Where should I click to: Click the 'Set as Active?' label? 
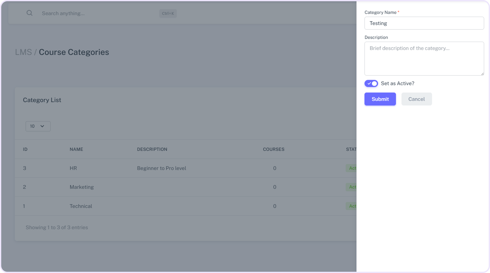pyautogui.click(x=397, y=84)
